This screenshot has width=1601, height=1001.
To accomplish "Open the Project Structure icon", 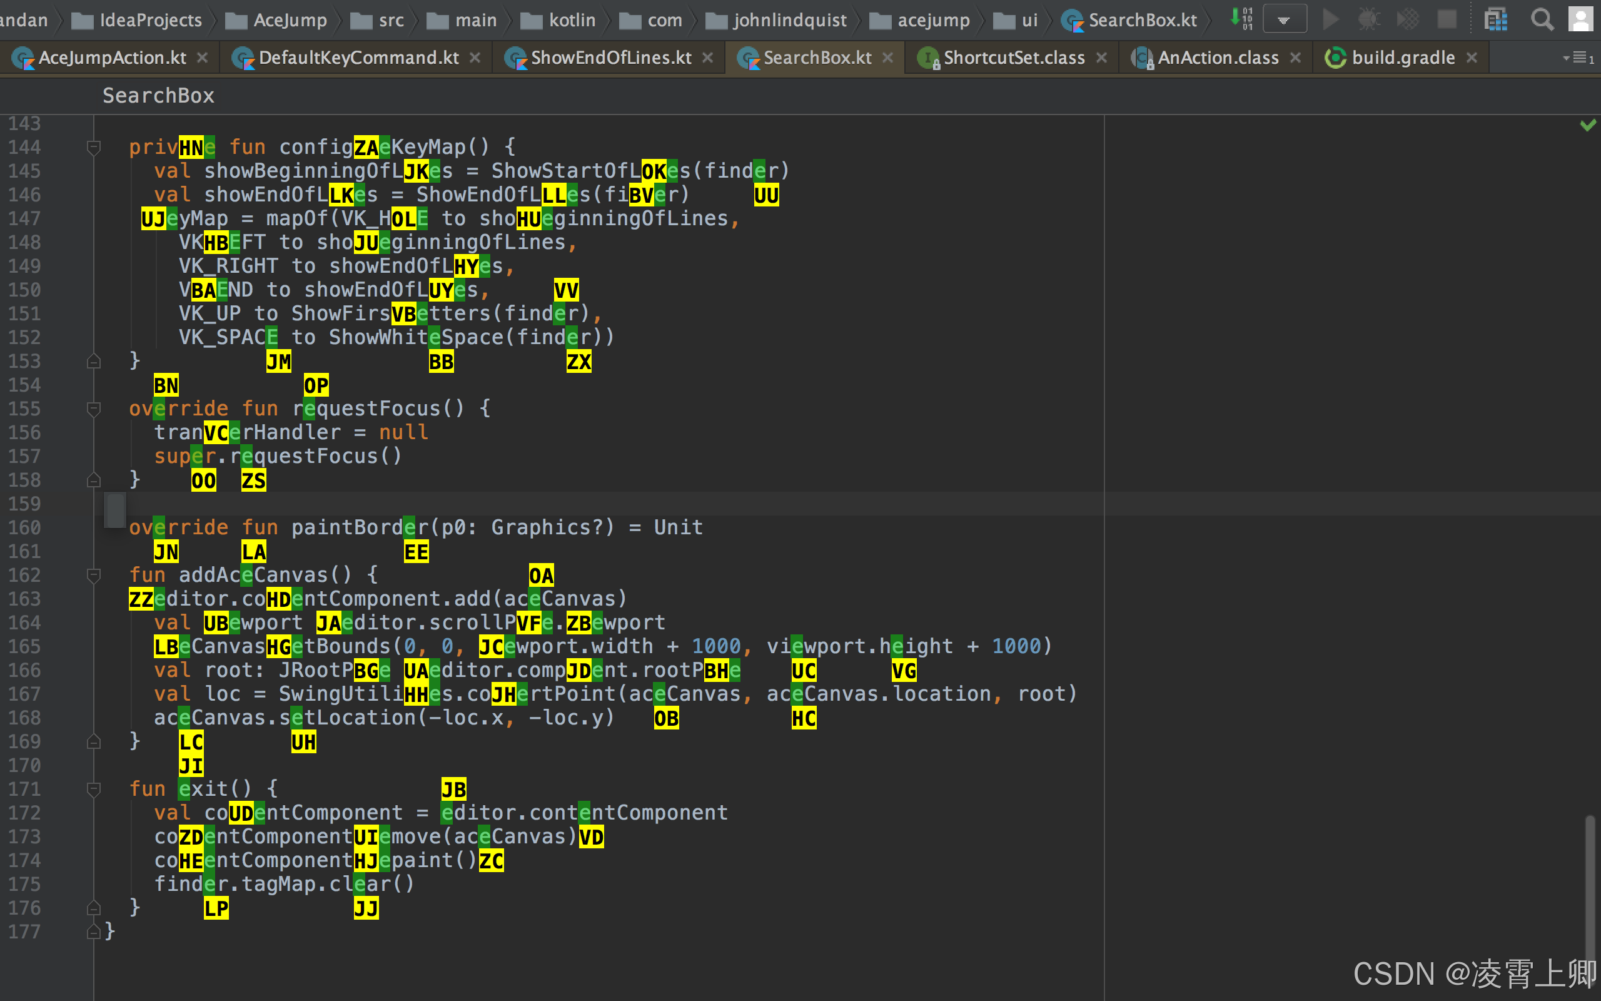I will (1496, 20).
